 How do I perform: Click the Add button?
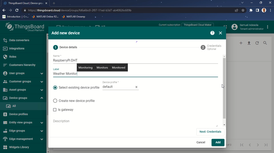click(218, 142)
